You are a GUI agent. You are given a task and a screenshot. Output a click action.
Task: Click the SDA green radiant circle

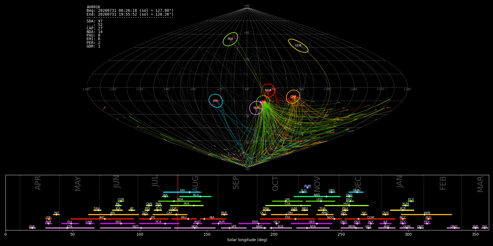[x=263, y=102]
